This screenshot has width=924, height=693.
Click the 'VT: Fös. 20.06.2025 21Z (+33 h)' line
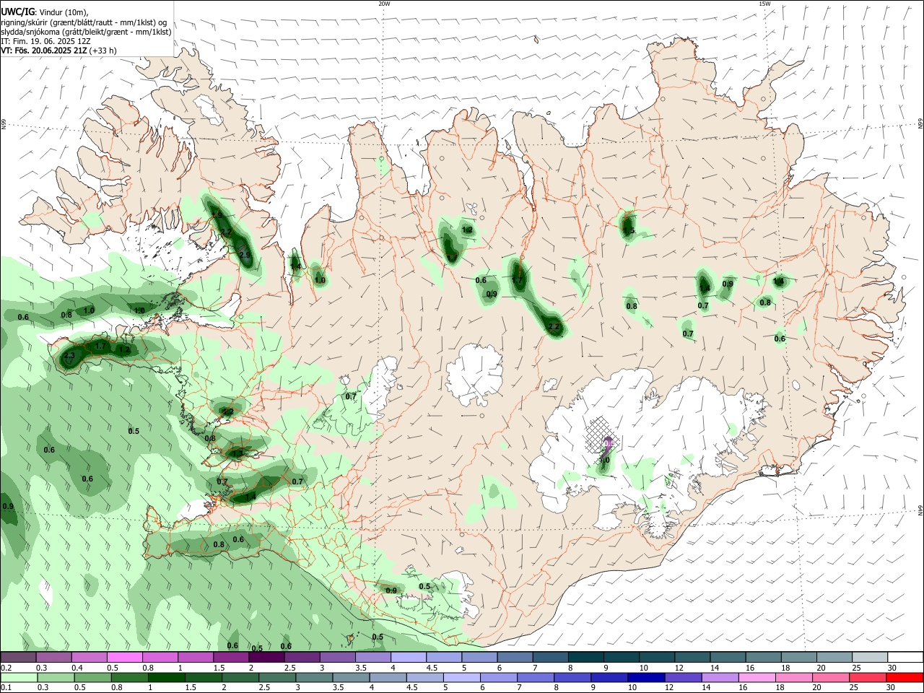(58, 51)
